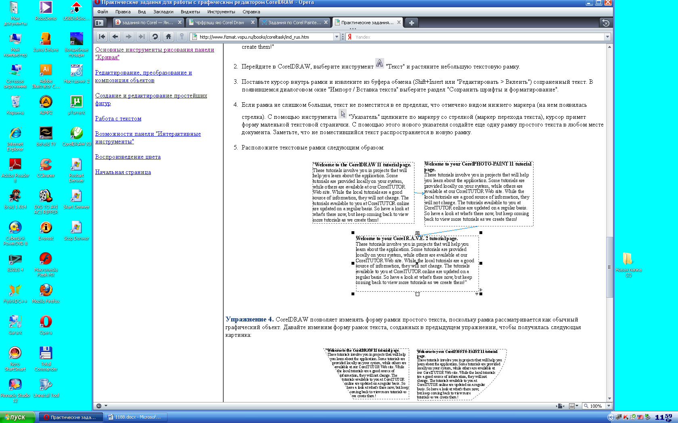Click the fit-to-width status bar icon
Image resolution: width=678 pixels, height=423 pixels.
click(560, 406)
